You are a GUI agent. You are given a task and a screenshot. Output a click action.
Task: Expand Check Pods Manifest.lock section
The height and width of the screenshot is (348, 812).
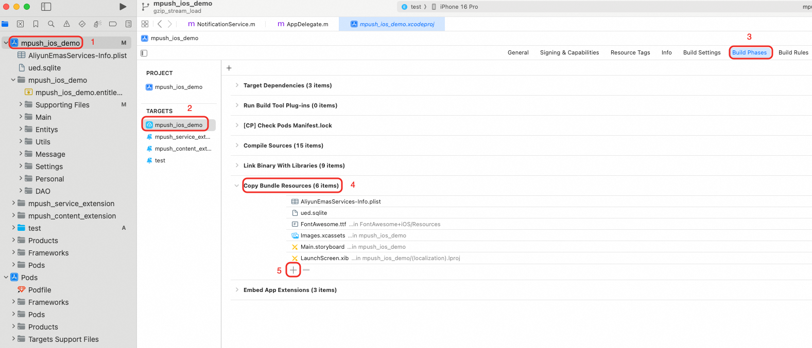tap(237, 125)
